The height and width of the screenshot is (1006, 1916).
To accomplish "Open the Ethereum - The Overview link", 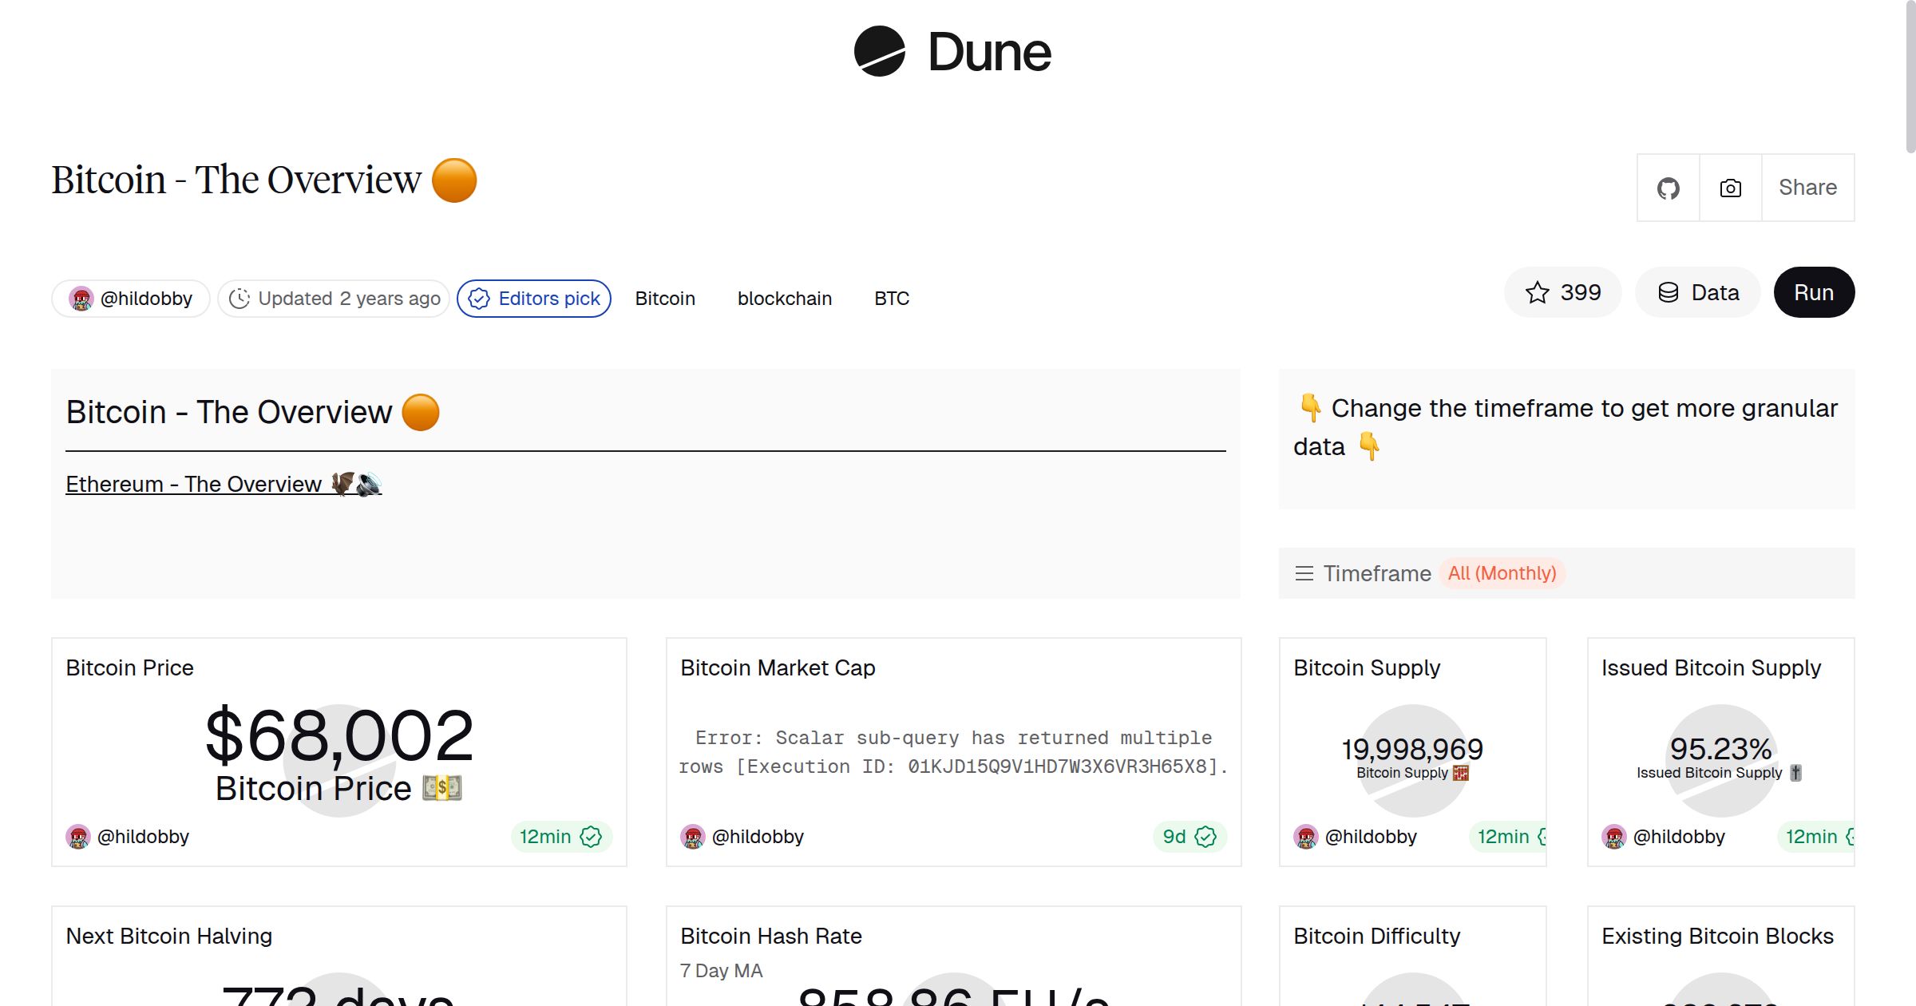I will point(192,484).
